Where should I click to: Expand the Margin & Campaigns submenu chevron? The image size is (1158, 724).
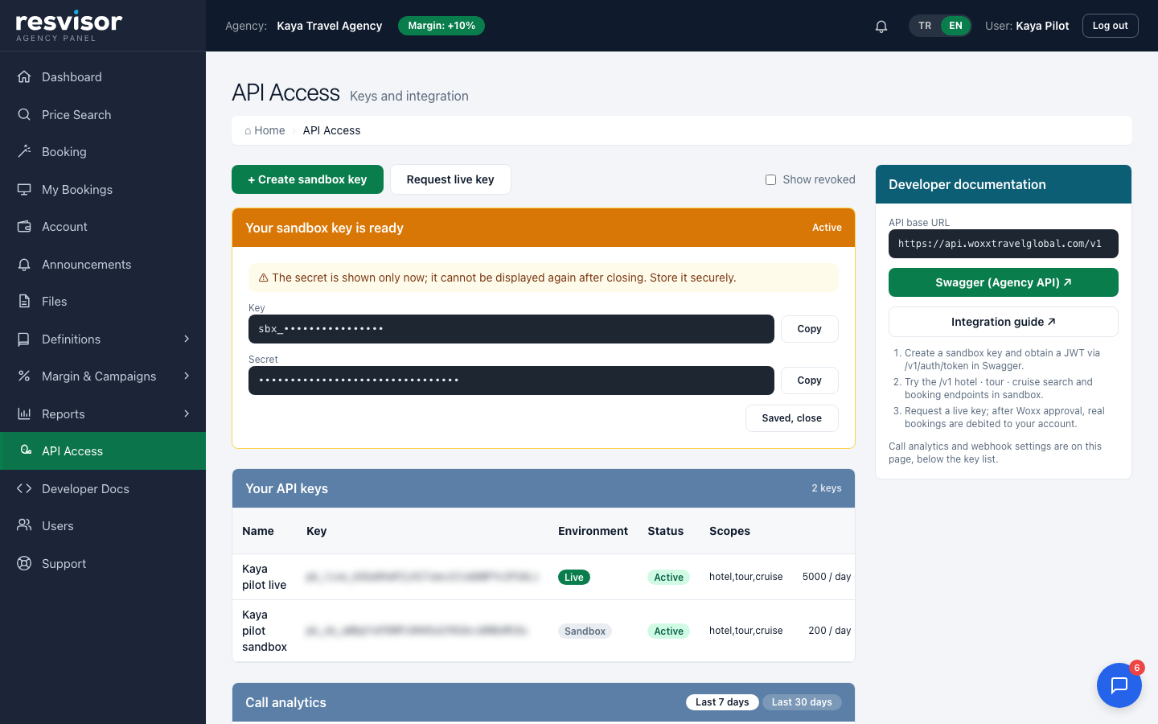point(187,376)
